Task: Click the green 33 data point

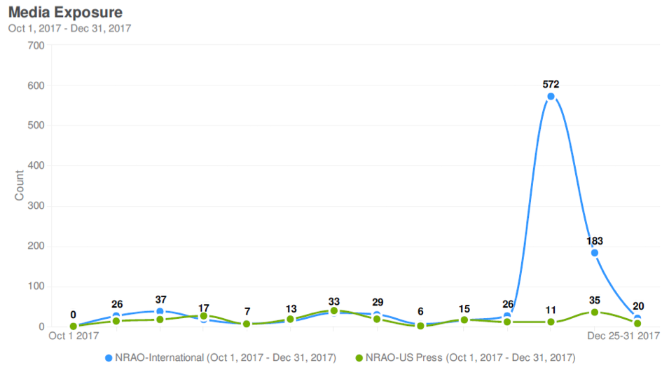Action: [x=334, y=310]
